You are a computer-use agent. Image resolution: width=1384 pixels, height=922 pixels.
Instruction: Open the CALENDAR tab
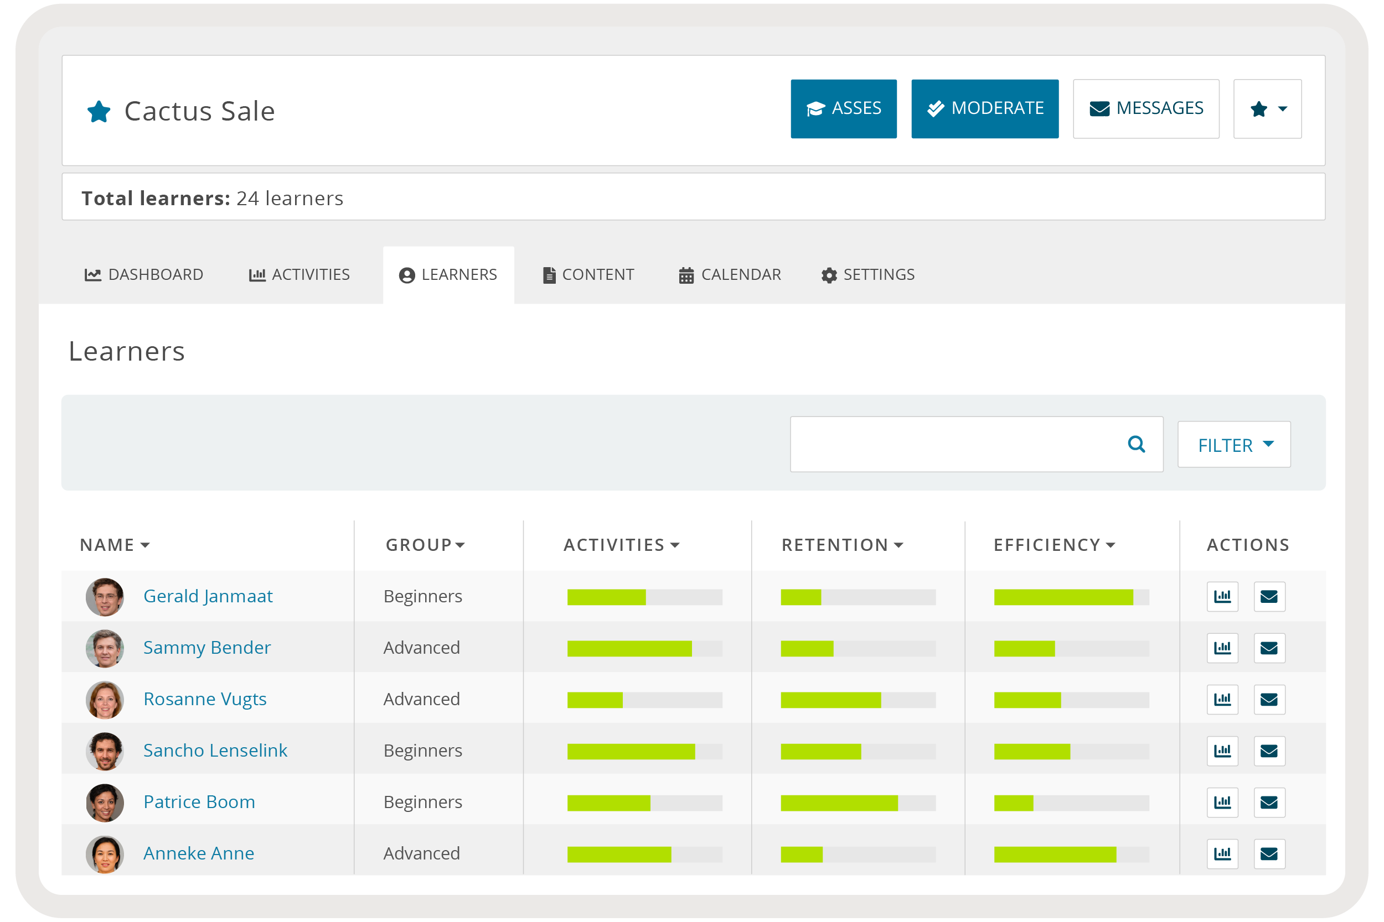730,274
